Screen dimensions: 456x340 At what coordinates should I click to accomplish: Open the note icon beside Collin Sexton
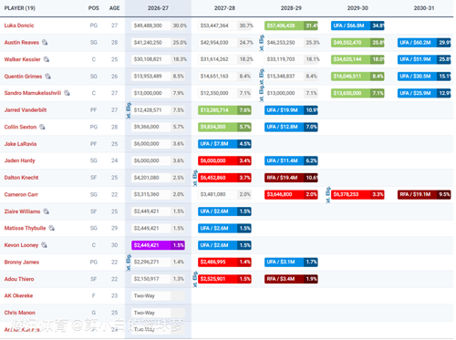coord(43,127)
